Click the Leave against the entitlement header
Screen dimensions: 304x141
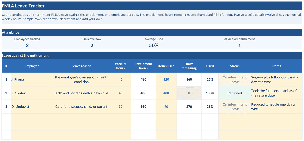[x=152, y=56]
